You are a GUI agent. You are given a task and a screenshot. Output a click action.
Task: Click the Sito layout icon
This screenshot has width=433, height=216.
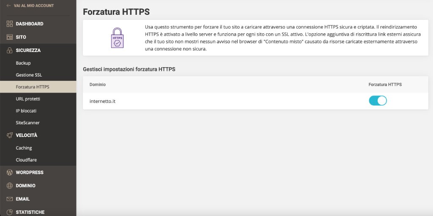coord(10,37)
